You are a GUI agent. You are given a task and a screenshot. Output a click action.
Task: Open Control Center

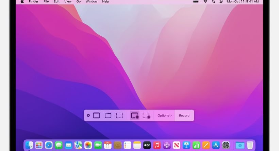coord(221,2)
